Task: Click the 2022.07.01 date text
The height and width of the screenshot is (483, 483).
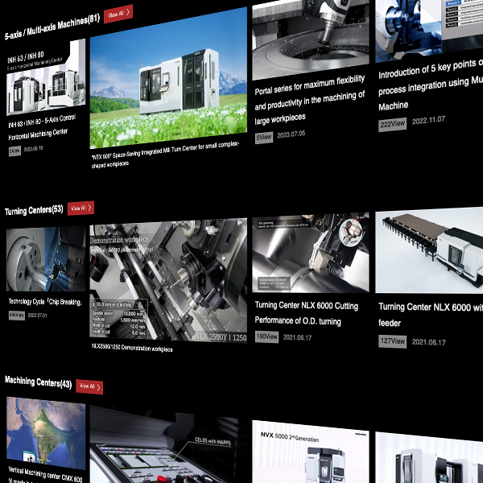Action: [x=37, y=316]
